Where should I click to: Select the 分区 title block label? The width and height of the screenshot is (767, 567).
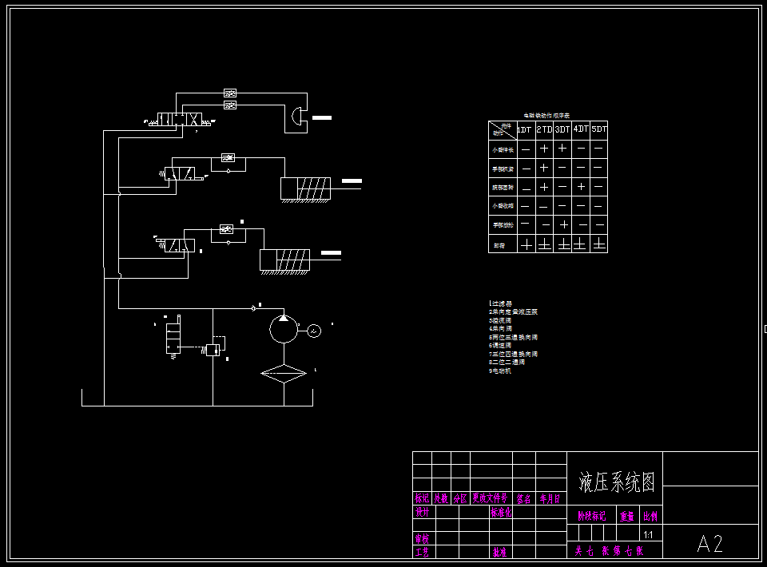coord(460,498)
